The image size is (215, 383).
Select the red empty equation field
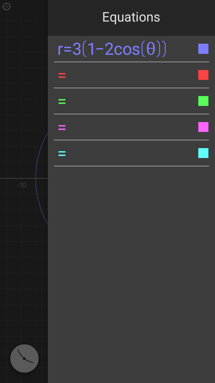[x=125, y=75]
